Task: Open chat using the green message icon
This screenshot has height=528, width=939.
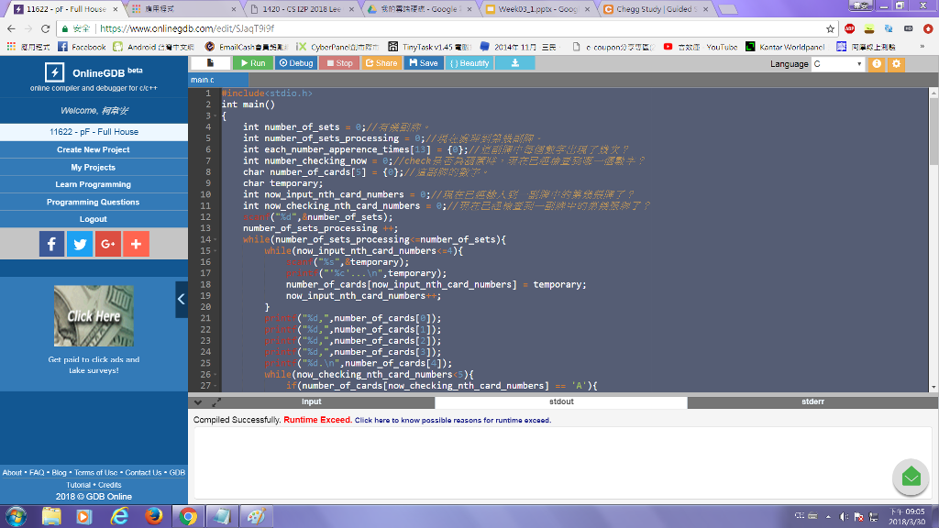Action: point(910,477)
